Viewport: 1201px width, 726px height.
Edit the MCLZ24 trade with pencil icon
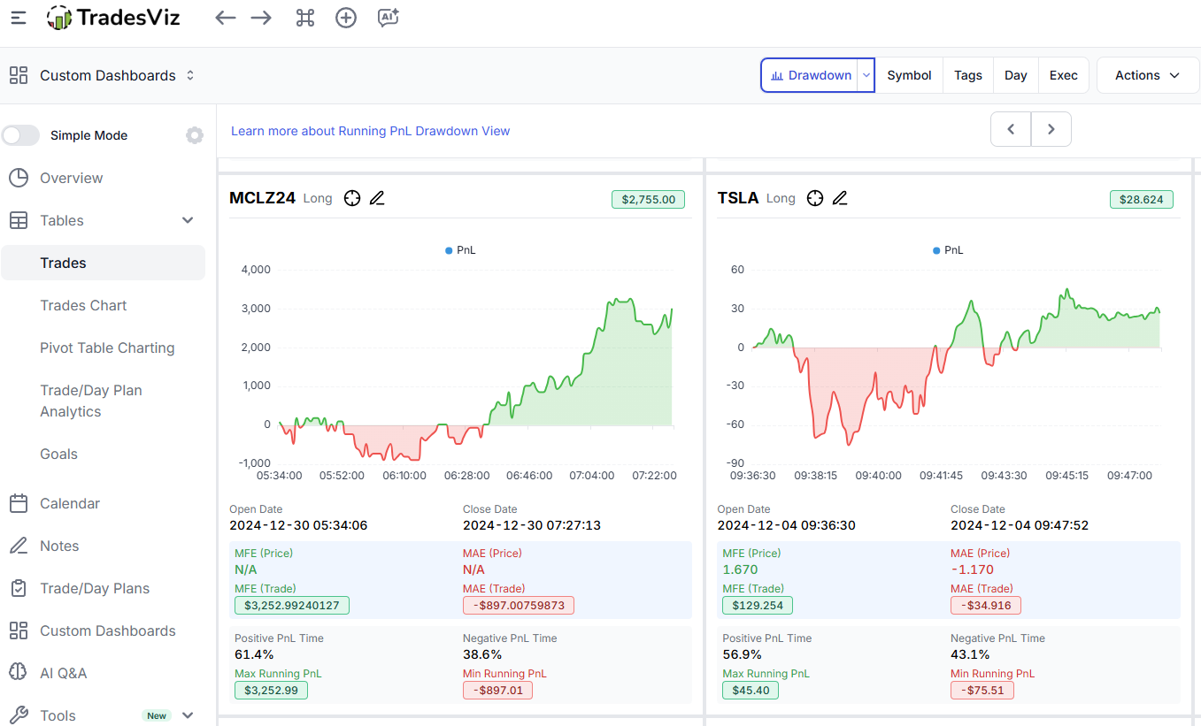coord(377,198)
